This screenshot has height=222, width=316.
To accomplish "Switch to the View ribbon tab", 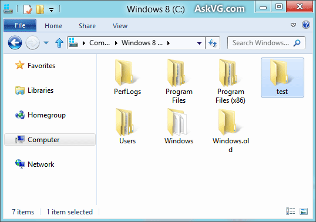I will click(x=120, y=26).
